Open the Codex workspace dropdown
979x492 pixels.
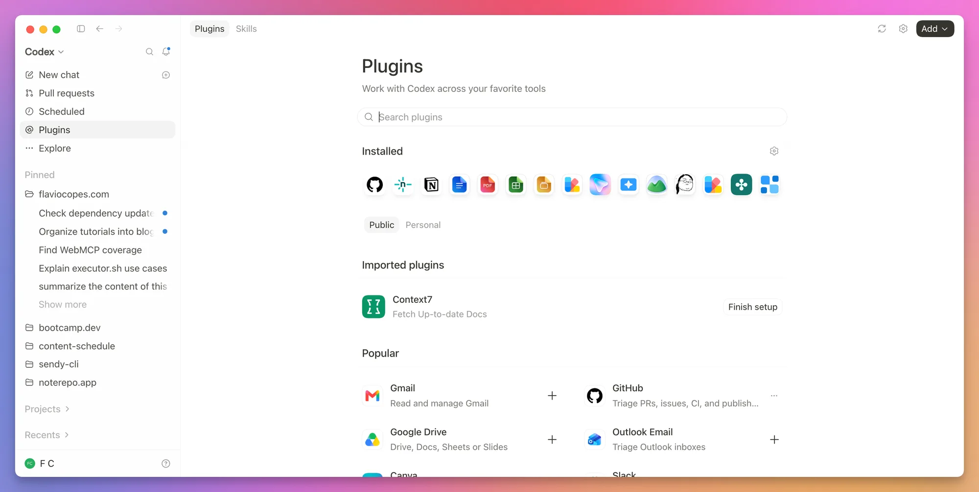[45, 52]
